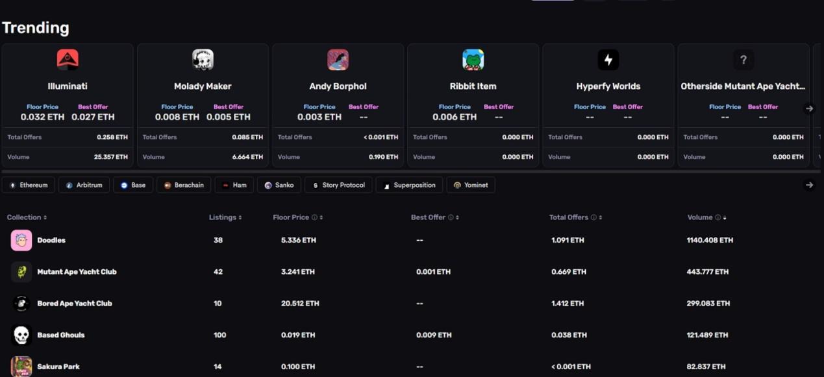Click the Andy Borphol collection avatar

338,60
